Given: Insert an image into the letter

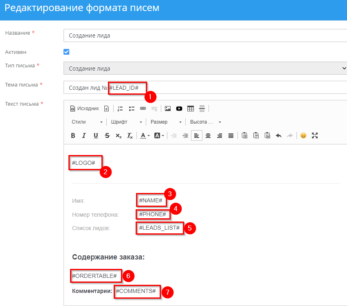Looking at the screenshot, I should point(168,109).
